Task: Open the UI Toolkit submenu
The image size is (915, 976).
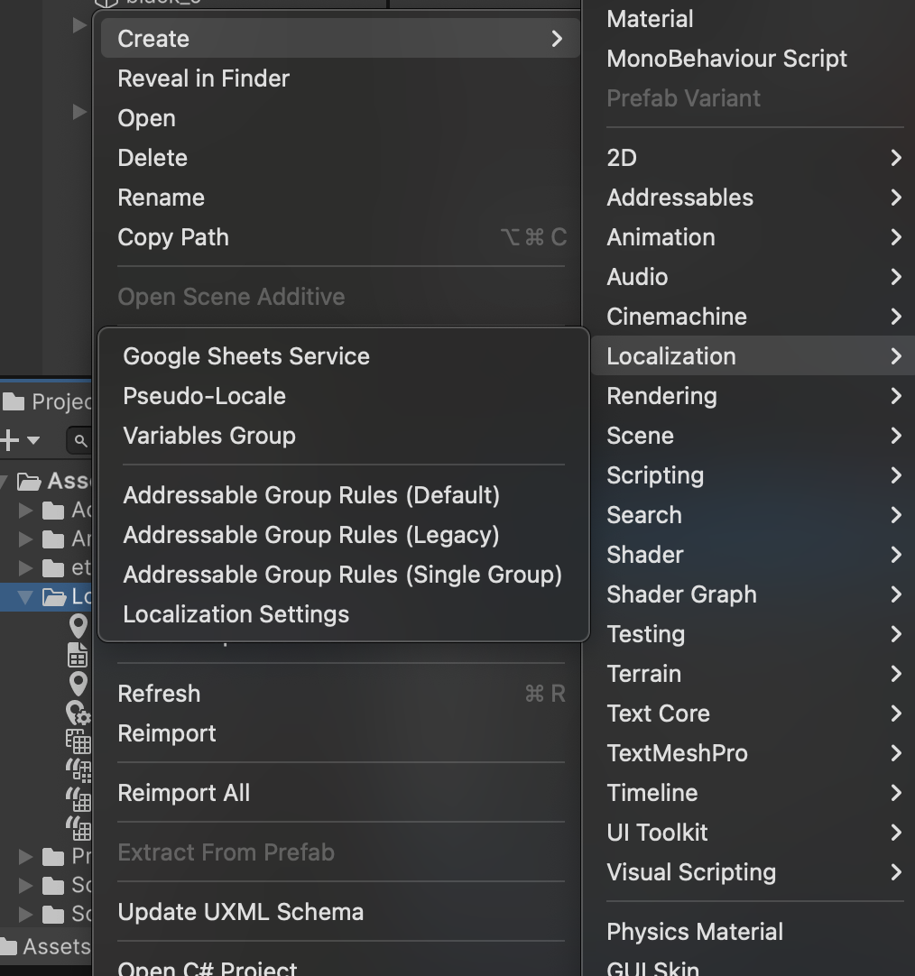Action: [753, 833]
